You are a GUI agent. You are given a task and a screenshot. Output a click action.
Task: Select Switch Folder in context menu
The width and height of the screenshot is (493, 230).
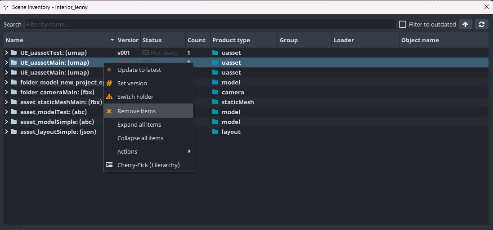click(x=148, y=97)
